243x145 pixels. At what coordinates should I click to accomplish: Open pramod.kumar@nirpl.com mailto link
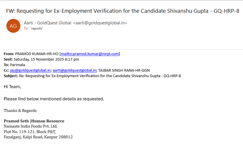point(90,54)
